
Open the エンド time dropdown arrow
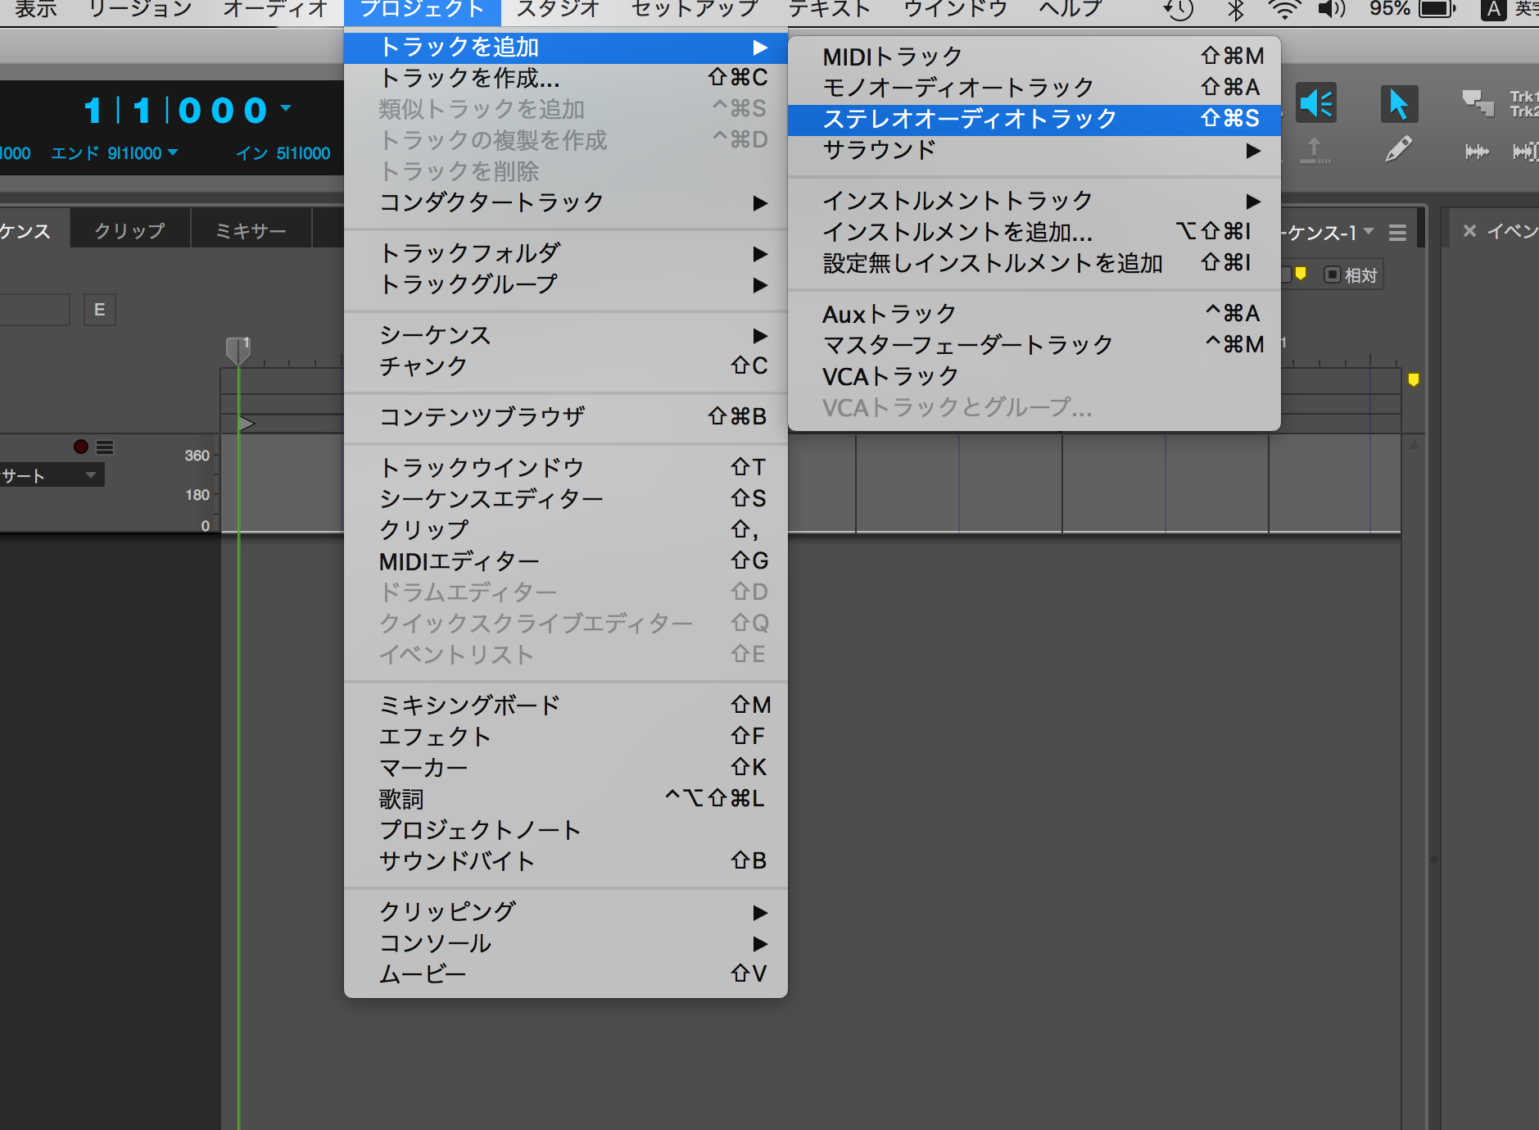[x=173, y=152]
